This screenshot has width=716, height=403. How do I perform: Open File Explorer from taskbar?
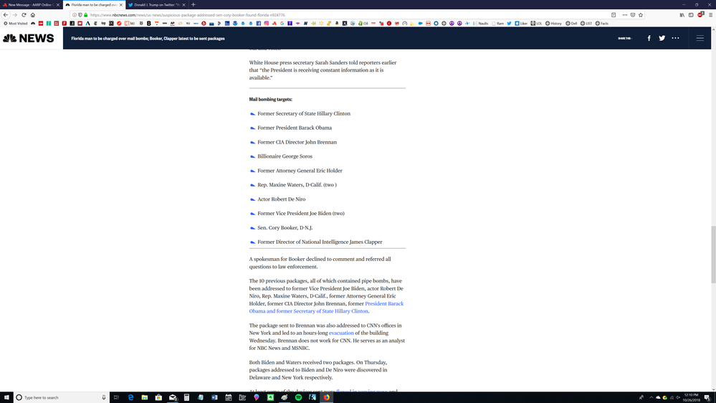[x=144, y=397]
